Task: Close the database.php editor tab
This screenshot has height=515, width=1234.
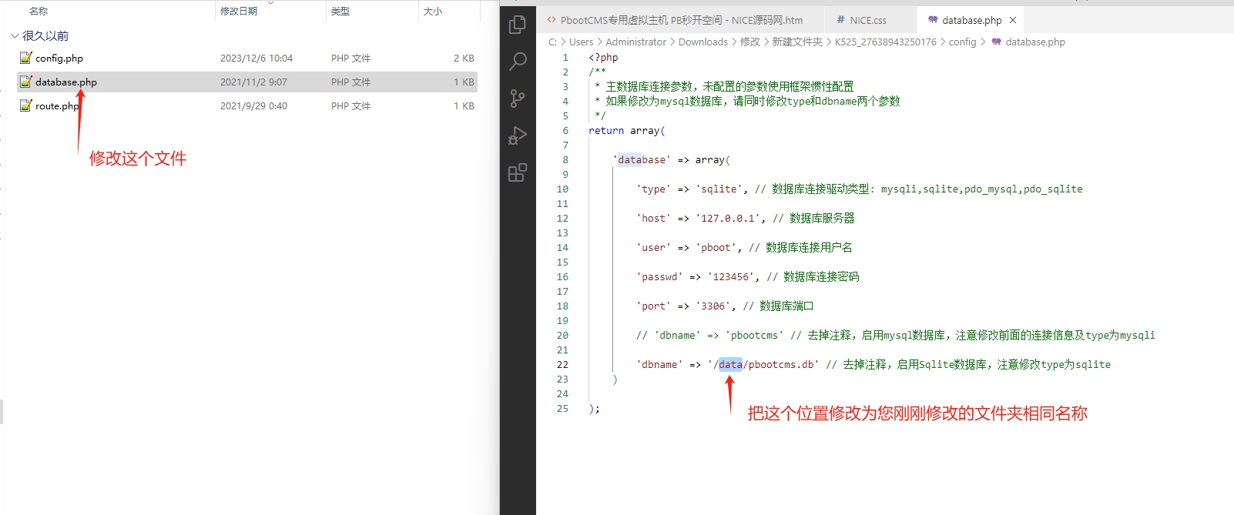Action: point(1013,20)
